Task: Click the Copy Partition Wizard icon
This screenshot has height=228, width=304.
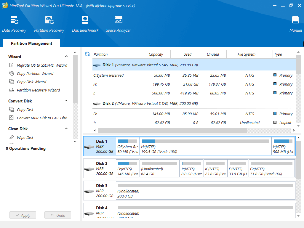Action: coord(12,73)
